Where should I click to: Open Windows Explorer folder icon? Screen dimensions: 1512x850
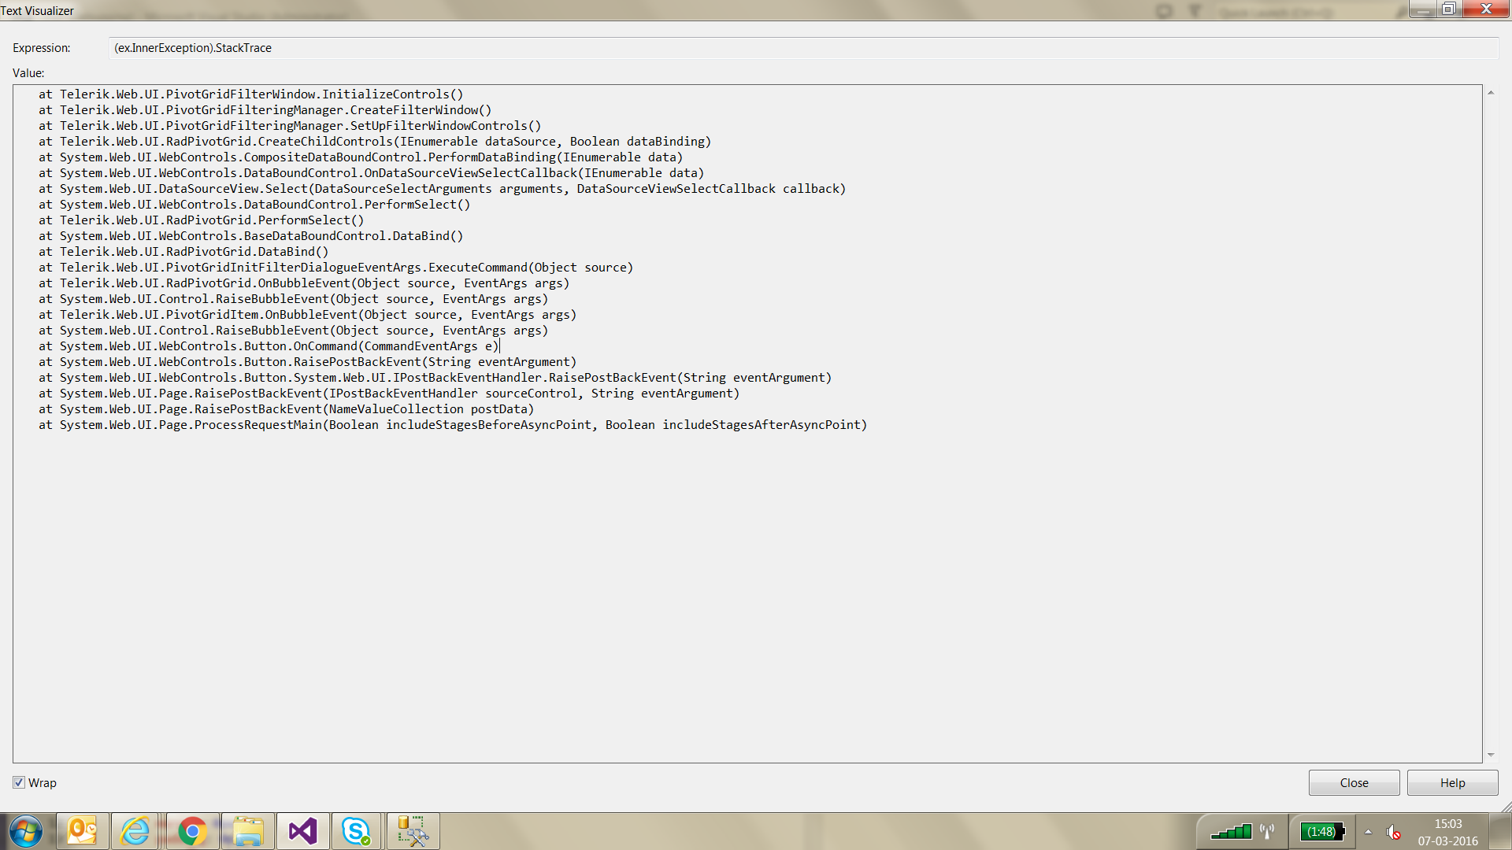[248, 831]
